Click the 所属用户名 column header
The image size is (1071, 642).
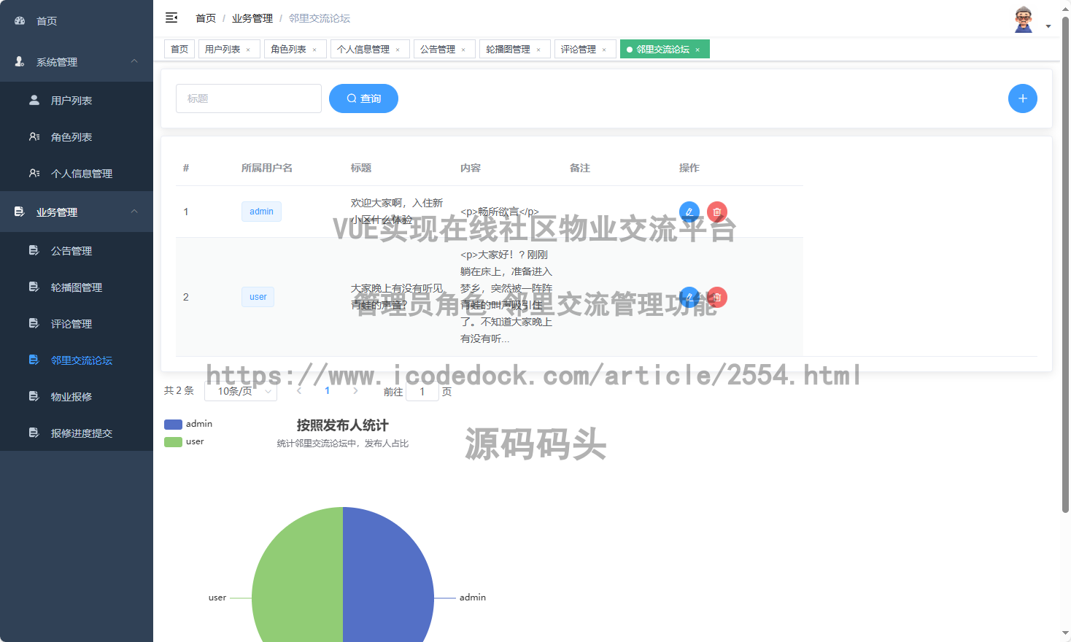267,168
